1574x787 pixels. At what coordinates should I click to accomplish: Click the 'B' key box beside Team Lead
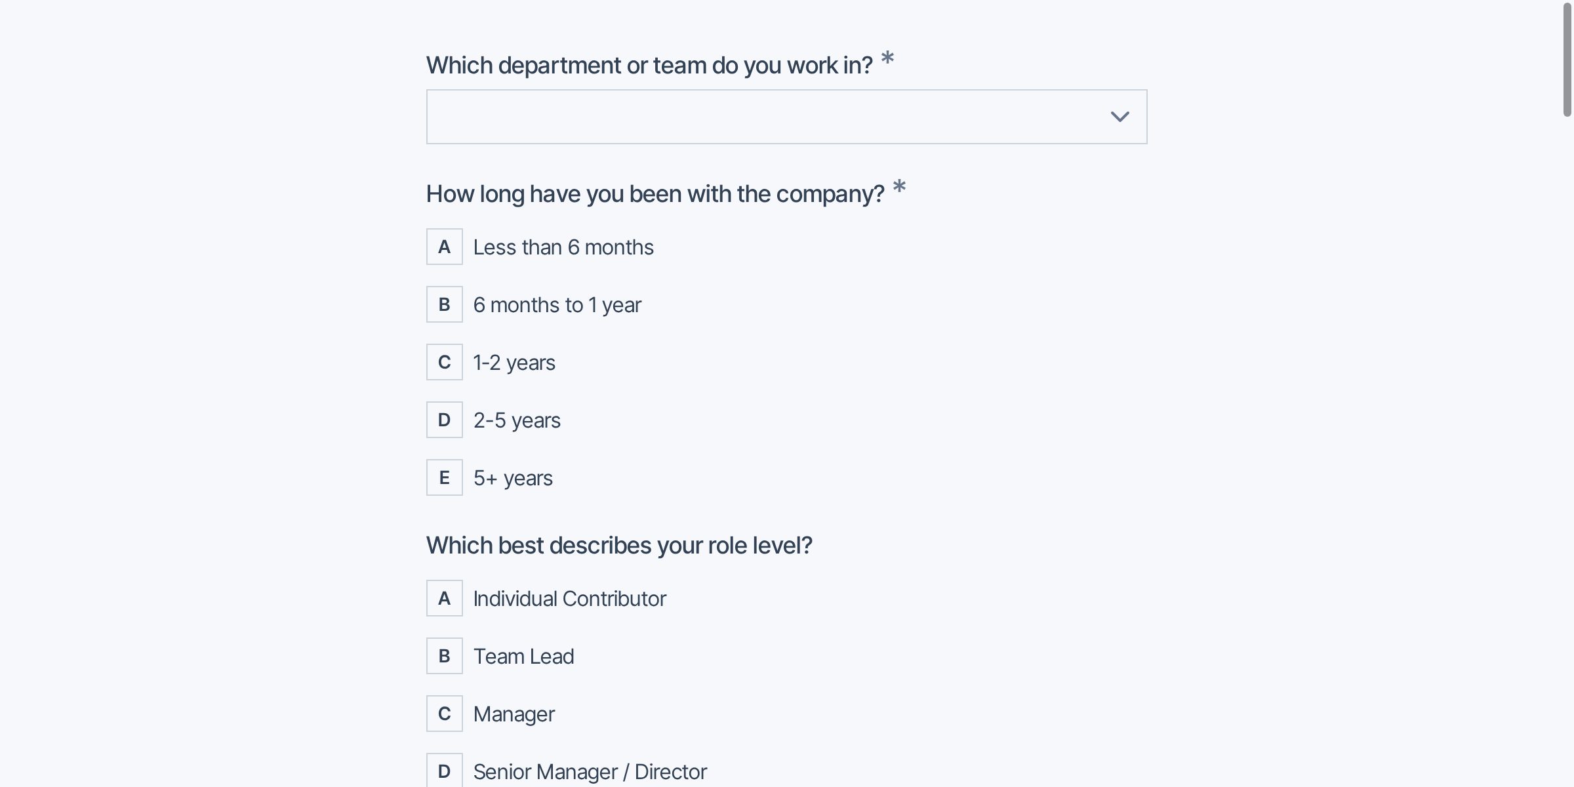tap(445, 656)
